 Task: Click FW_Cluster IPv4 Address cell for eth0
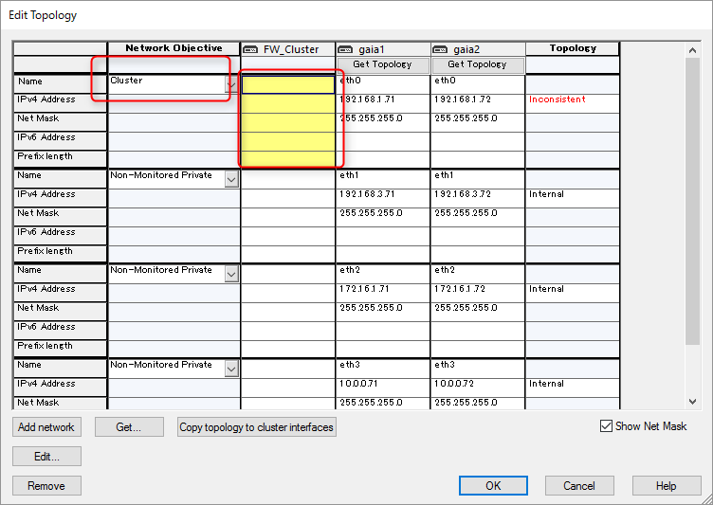(x=288, y=103)
